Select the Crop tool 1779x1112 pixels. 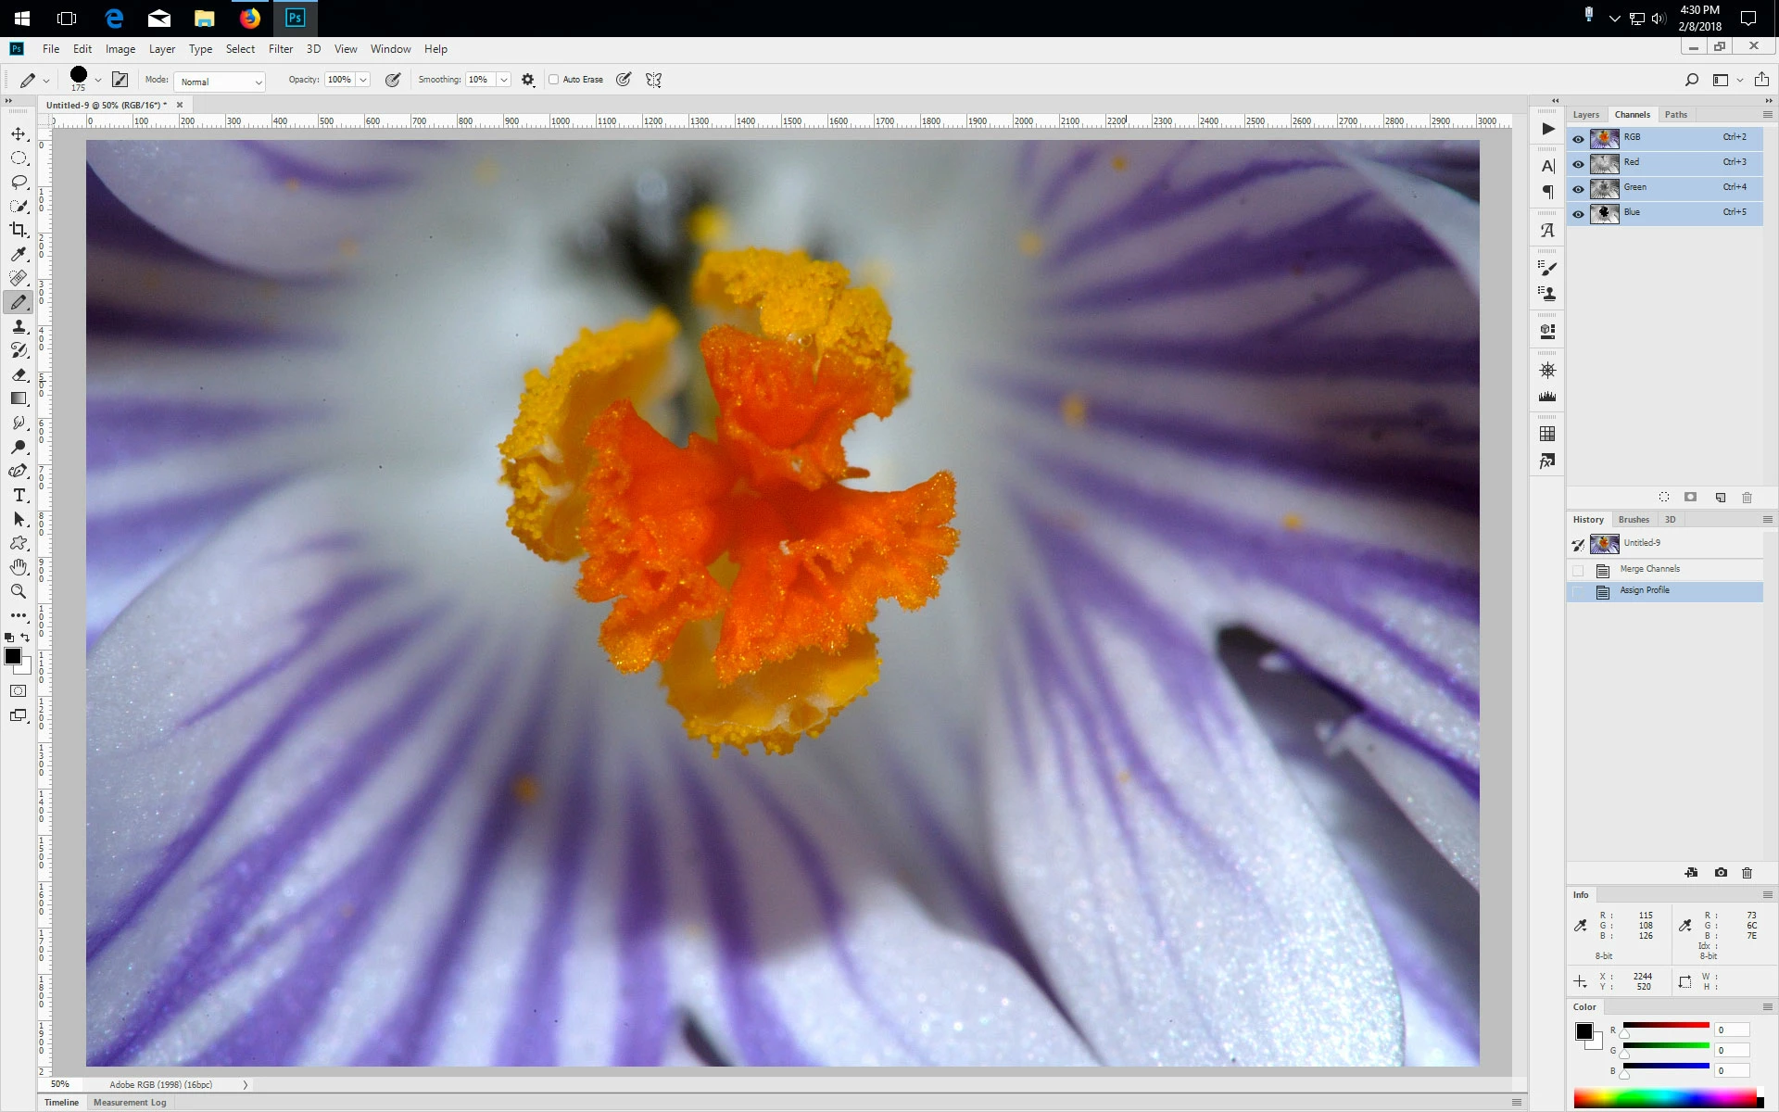tap(19, 230)
